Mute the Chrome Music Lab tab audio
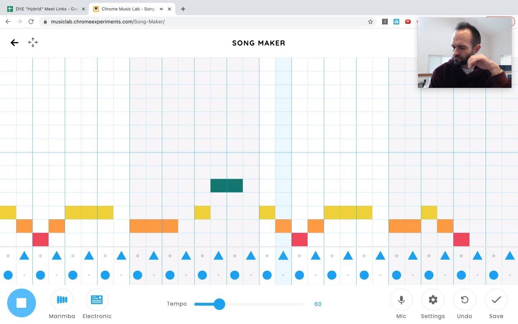The image size is (518, 324). tap(162, 9)
